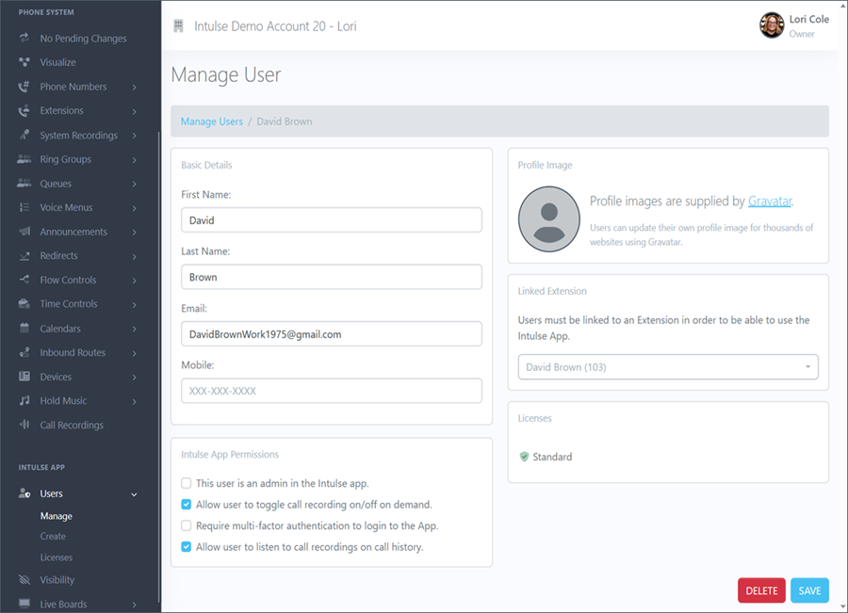Follow the Gravatar link

click(770, 201)
